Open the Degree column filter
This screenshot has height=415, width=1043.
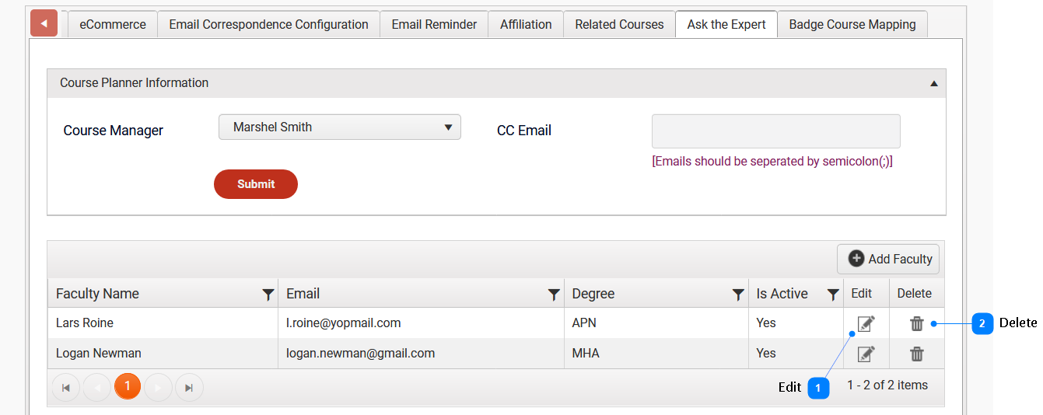pyautogui.click(x=738, y=295)
